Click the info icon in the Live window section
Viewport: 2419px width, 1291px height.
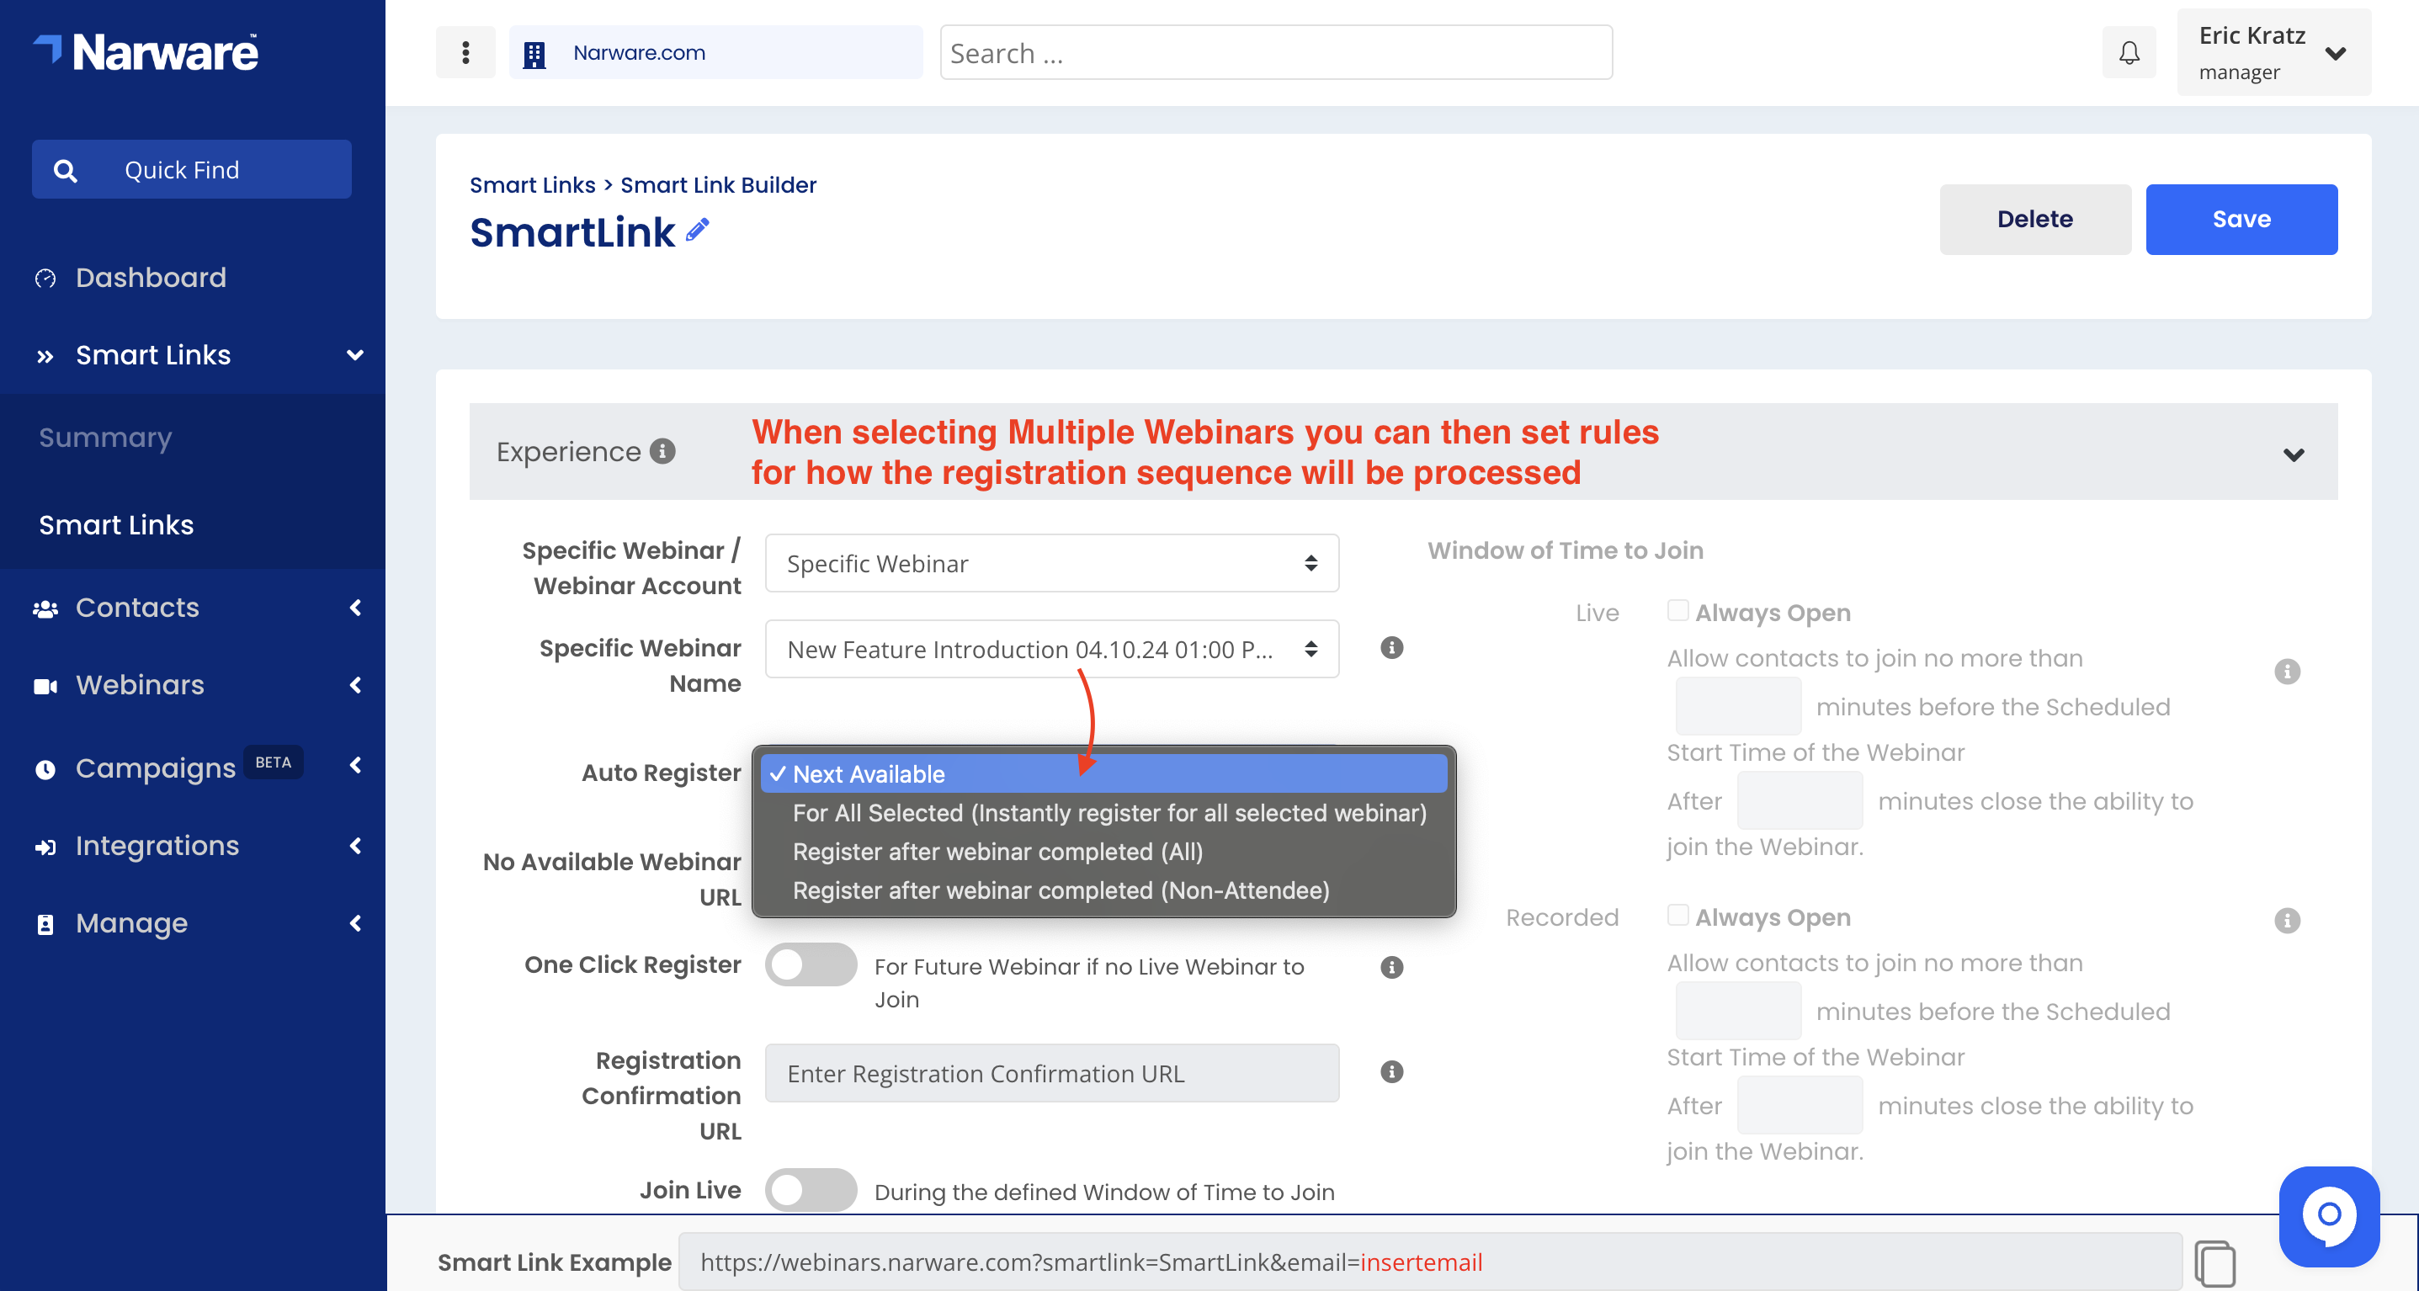(2288, 672)
